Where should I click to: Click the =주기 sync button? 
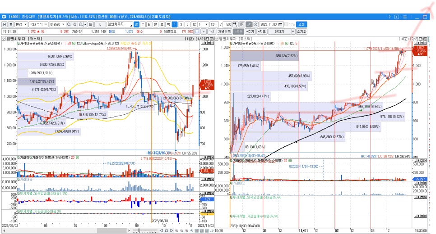[250, 31]
